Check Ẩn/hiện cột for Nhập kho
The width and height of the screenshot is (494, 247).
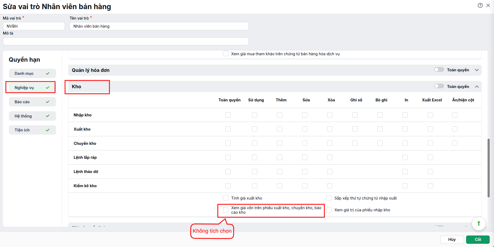pos(455,115)
